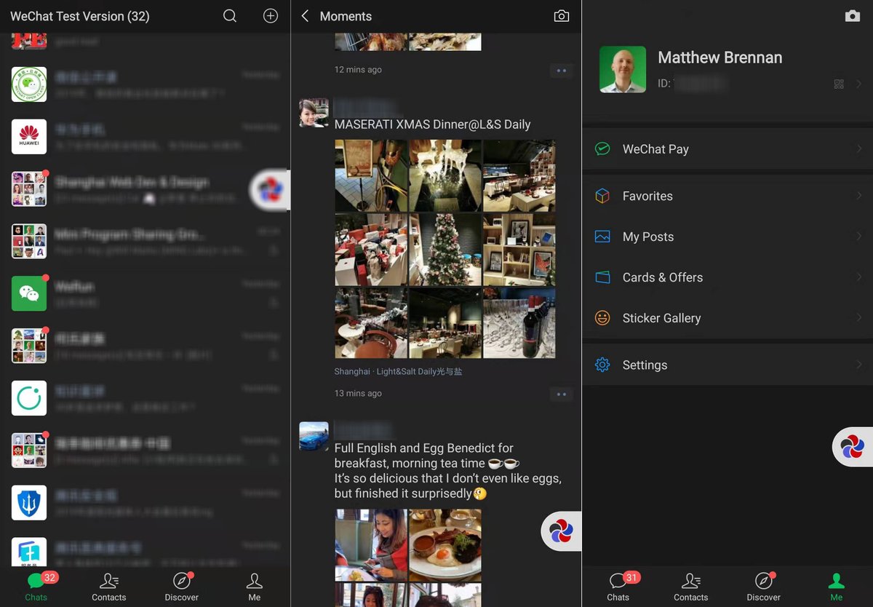Open blue car avatar of breakfast post
873x607 pixels.
pyautogui.click(x=314, y=436)
